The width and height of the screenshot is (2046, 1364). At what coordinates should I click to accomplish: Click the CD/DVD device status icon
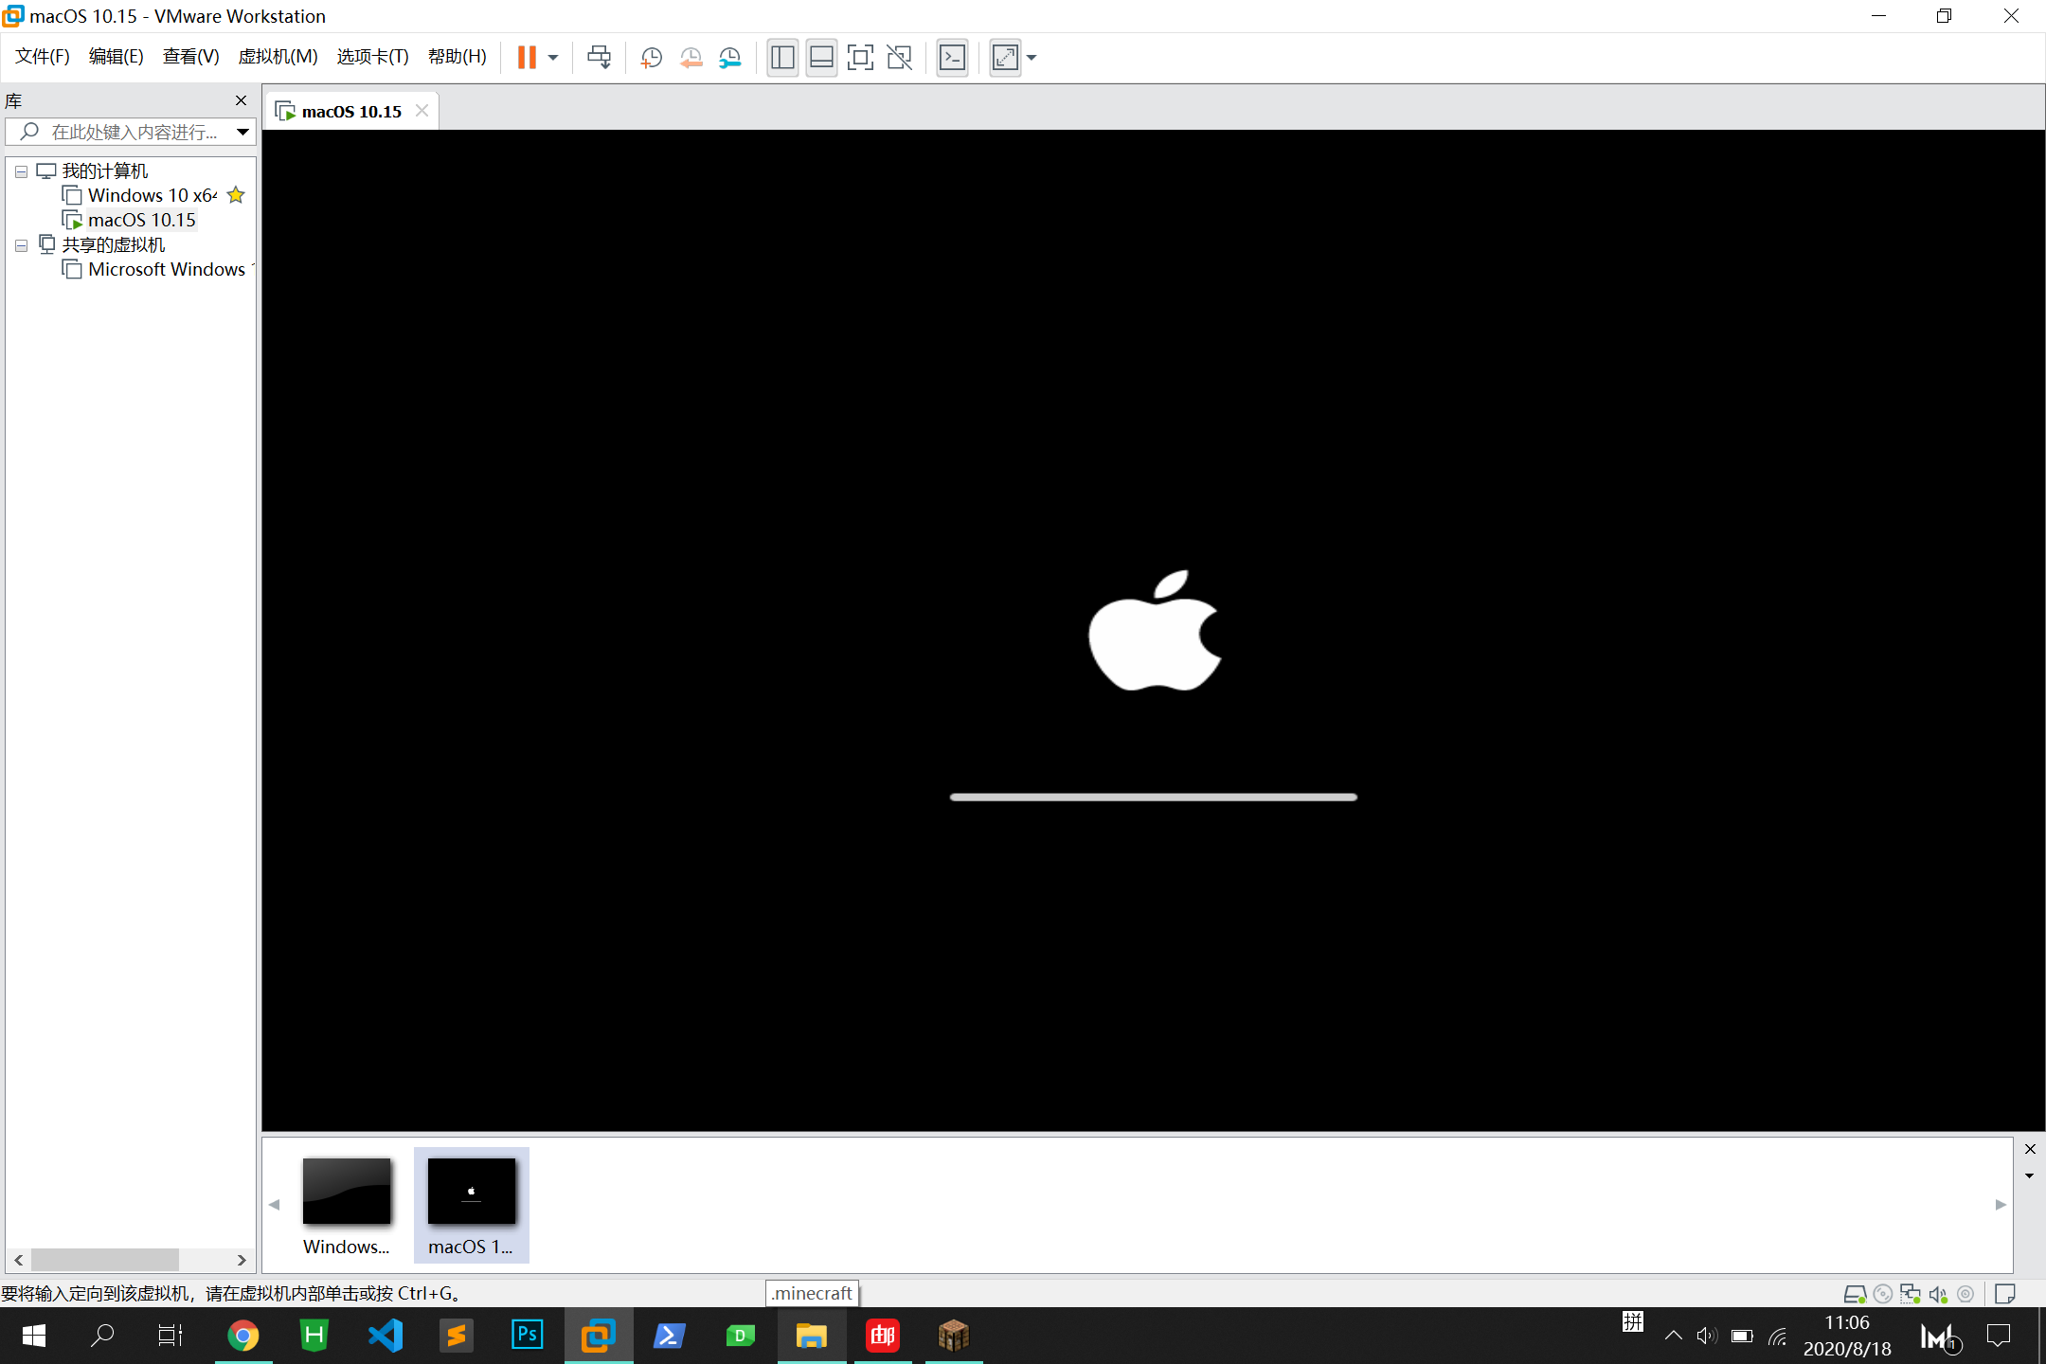pos(1883,1294)
